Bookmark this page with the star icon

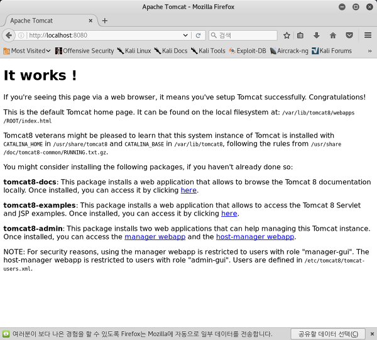[x=287, y=36]
